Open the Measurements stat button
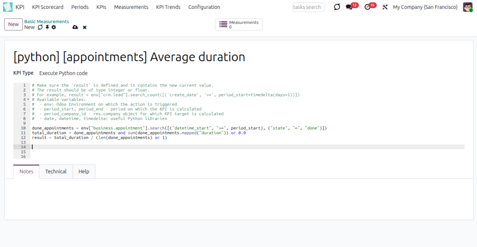 (238, 24)
